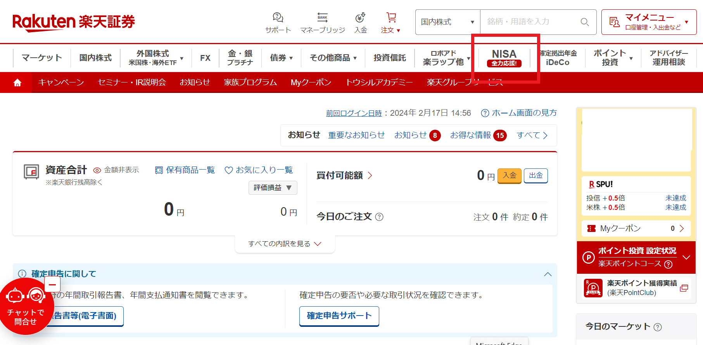Open the 国内株式 search category dropdown
The height and width of the screenshot is (345, 703).
coord(447,22)
